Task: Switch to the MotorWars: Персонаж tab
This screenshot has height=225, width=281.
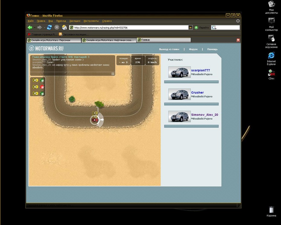Action: tap(54, 40)
